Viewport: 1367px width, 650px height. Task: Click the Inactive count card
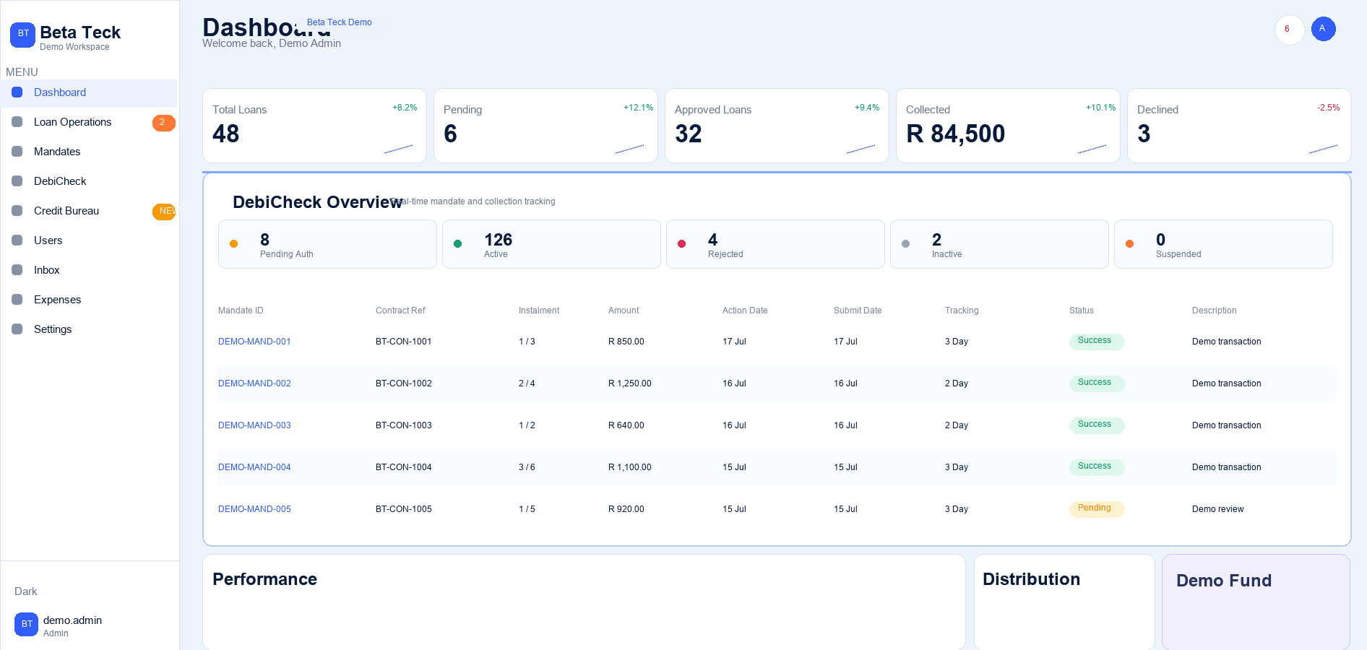pyautogui.click(x=1000, y=244)
